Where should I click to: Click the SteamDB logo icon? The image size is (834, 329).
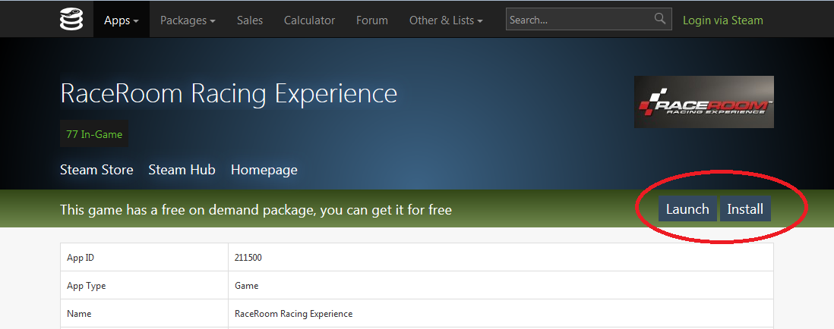pyautogui.click(x=71, y=19)
